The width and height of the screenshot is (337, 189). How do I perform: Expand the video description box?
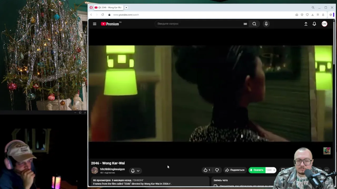pos(150,182)
